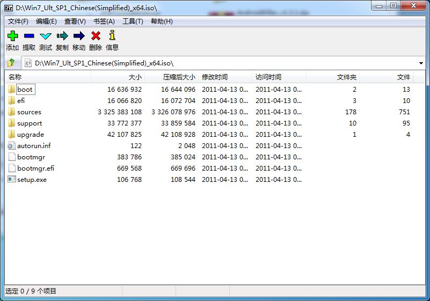Expand the address bar path dropdown

click(421, 63)
